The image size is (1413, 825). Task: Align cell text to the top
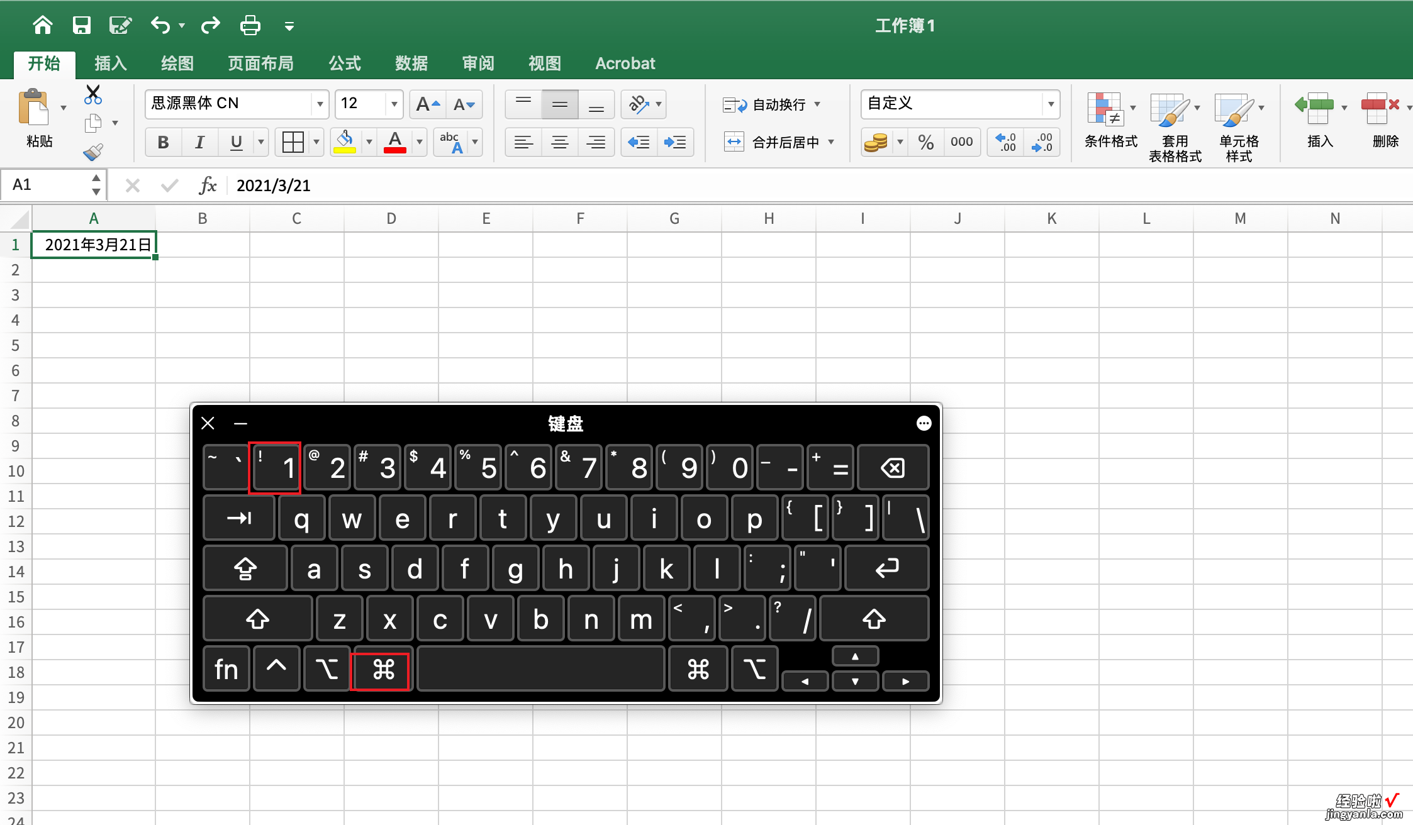pos(523,104)
